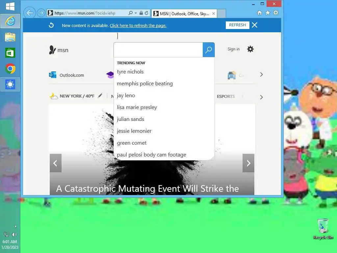Expand the news categories right chevron

261,97
